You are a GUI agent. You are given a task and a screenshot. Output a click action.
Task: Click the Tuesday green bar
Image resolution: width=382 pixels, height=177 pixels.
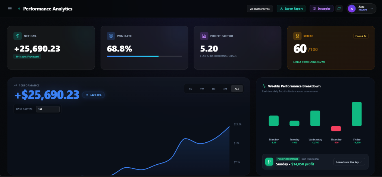tap(294, 123)
